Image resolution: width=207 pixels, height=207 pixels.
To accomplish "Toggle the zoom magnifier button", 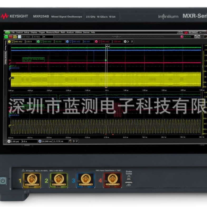I will pyautogui.click(x=40, y=141).
